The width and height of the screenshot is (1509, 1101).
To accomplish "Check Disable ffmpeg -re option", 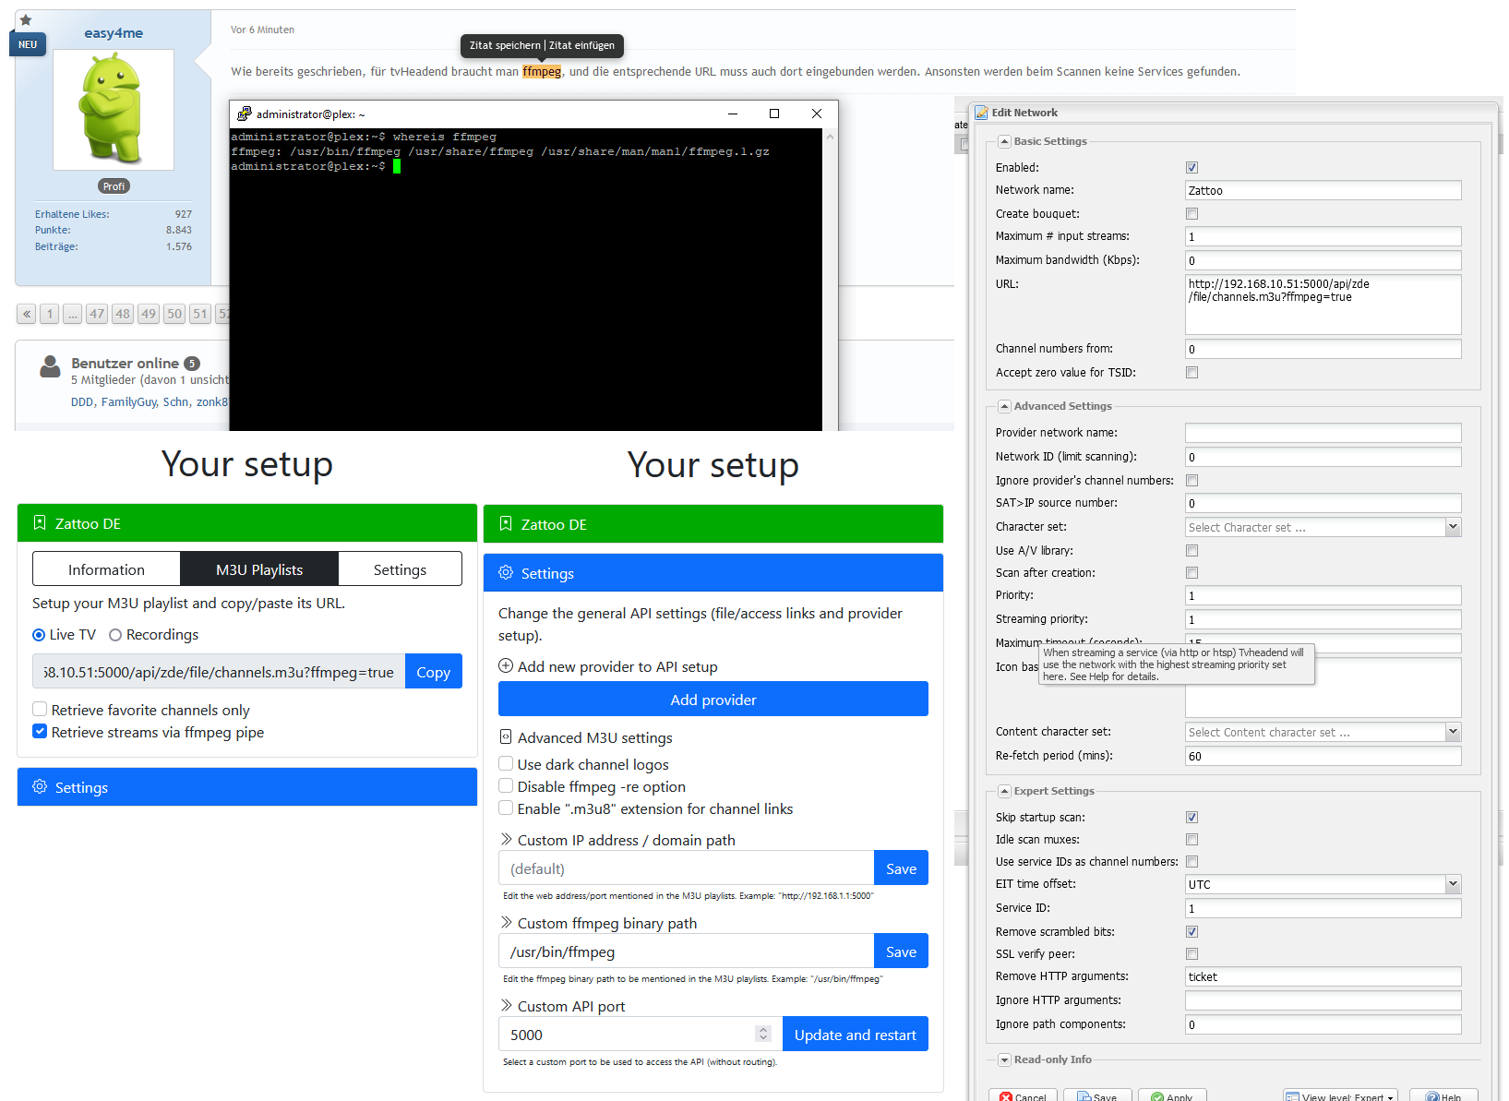I will (506, 785).
